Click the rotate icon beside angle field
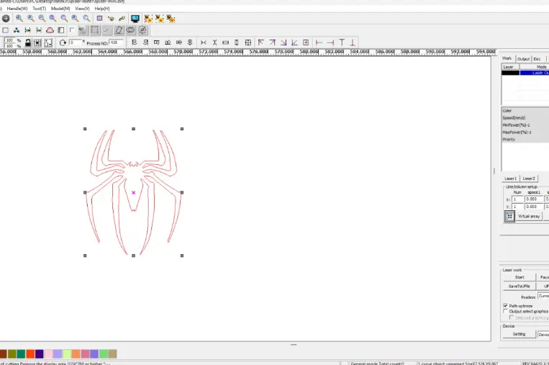This screenshot has height=365, width=549. pyautogui.click(x=63, y=42)
